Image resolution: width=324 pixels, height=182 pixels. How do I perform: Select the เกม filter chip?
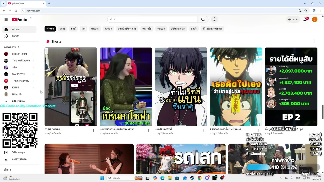click(84, 29)
